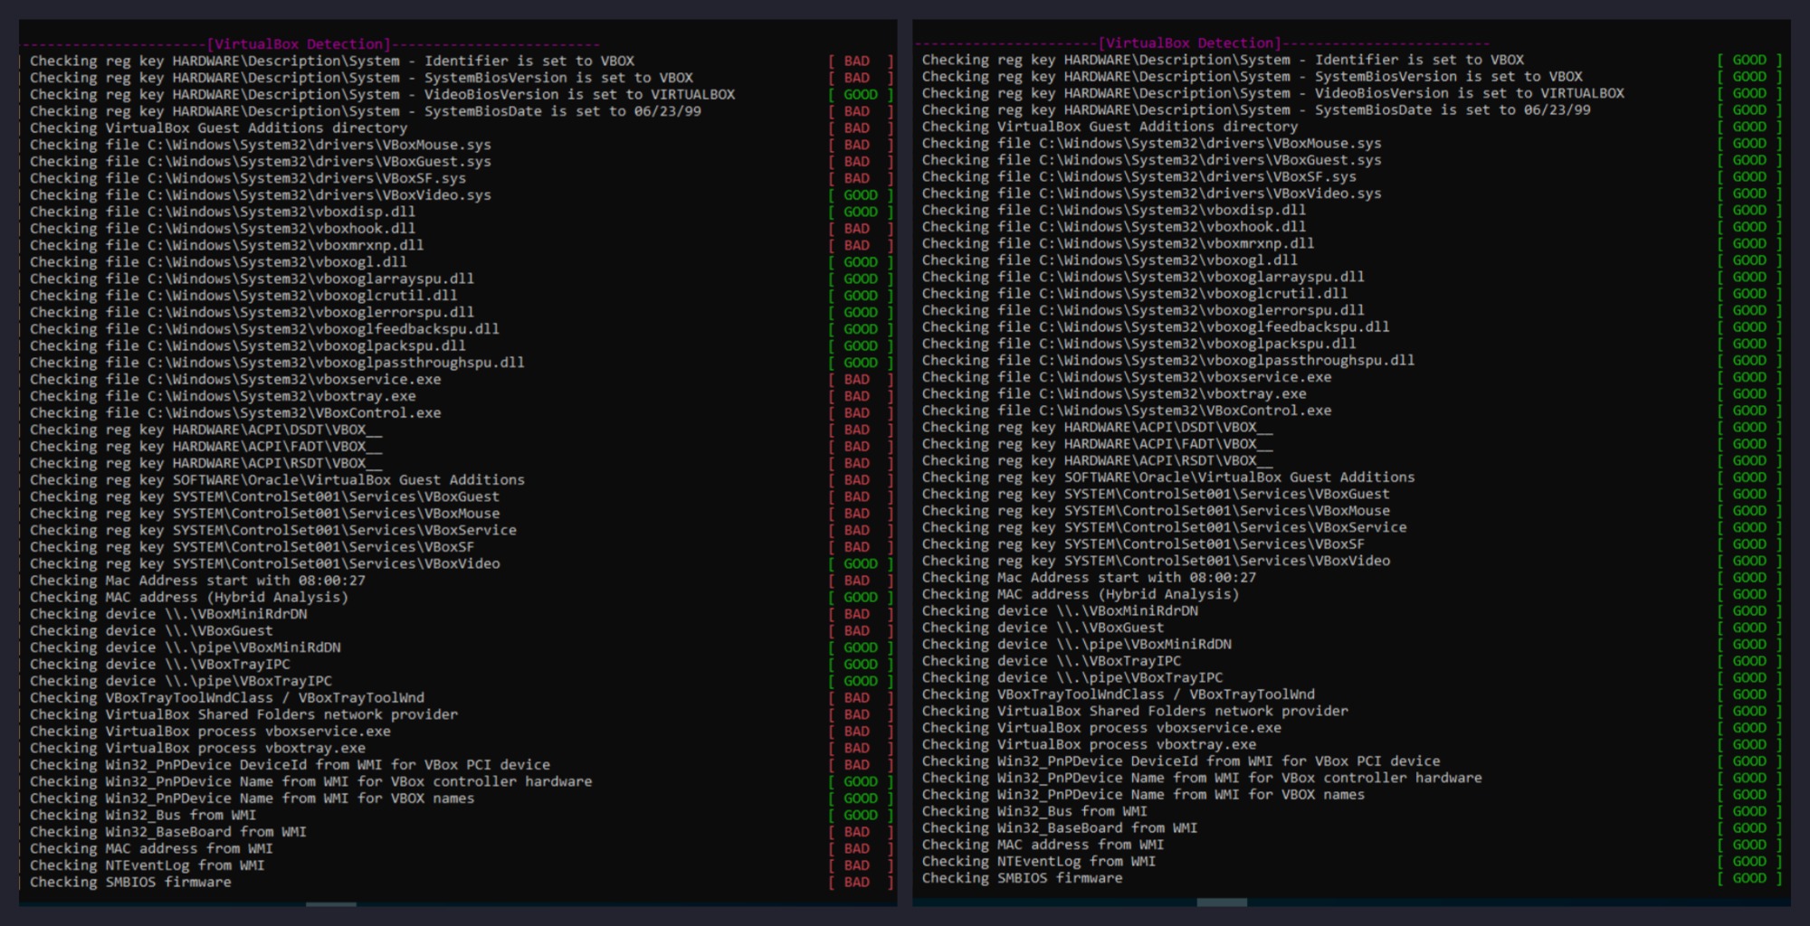Click right pane 'Name from WMI for VBOX names' line

click(1144, 794)
